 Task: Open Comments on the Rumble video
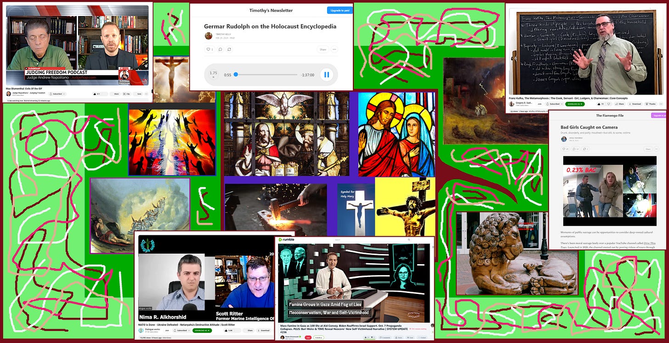tap(385, 337)
